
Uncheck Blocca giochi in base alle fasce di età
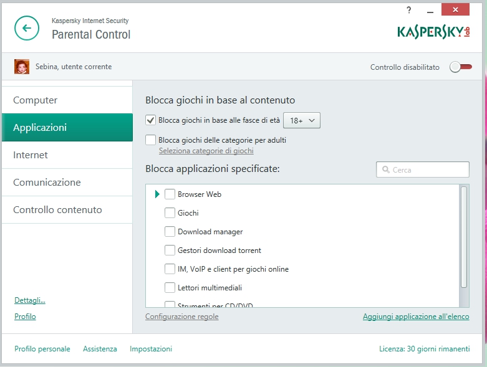pyautogui.click(x=150, y=120)
